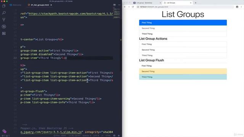Click line number 22 in the gutter
The height and width of the screenshot is (137, 244).
click(15, 58)
